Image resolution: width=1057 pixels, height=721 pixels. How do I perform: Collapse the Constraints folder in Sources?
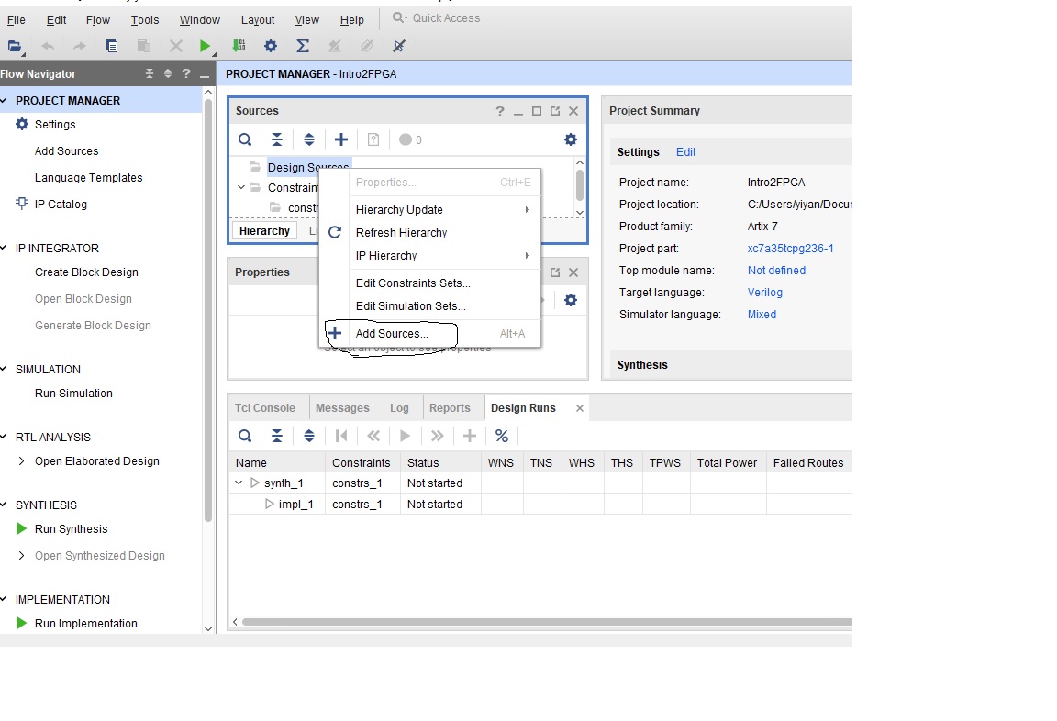(x=242, y=187)
